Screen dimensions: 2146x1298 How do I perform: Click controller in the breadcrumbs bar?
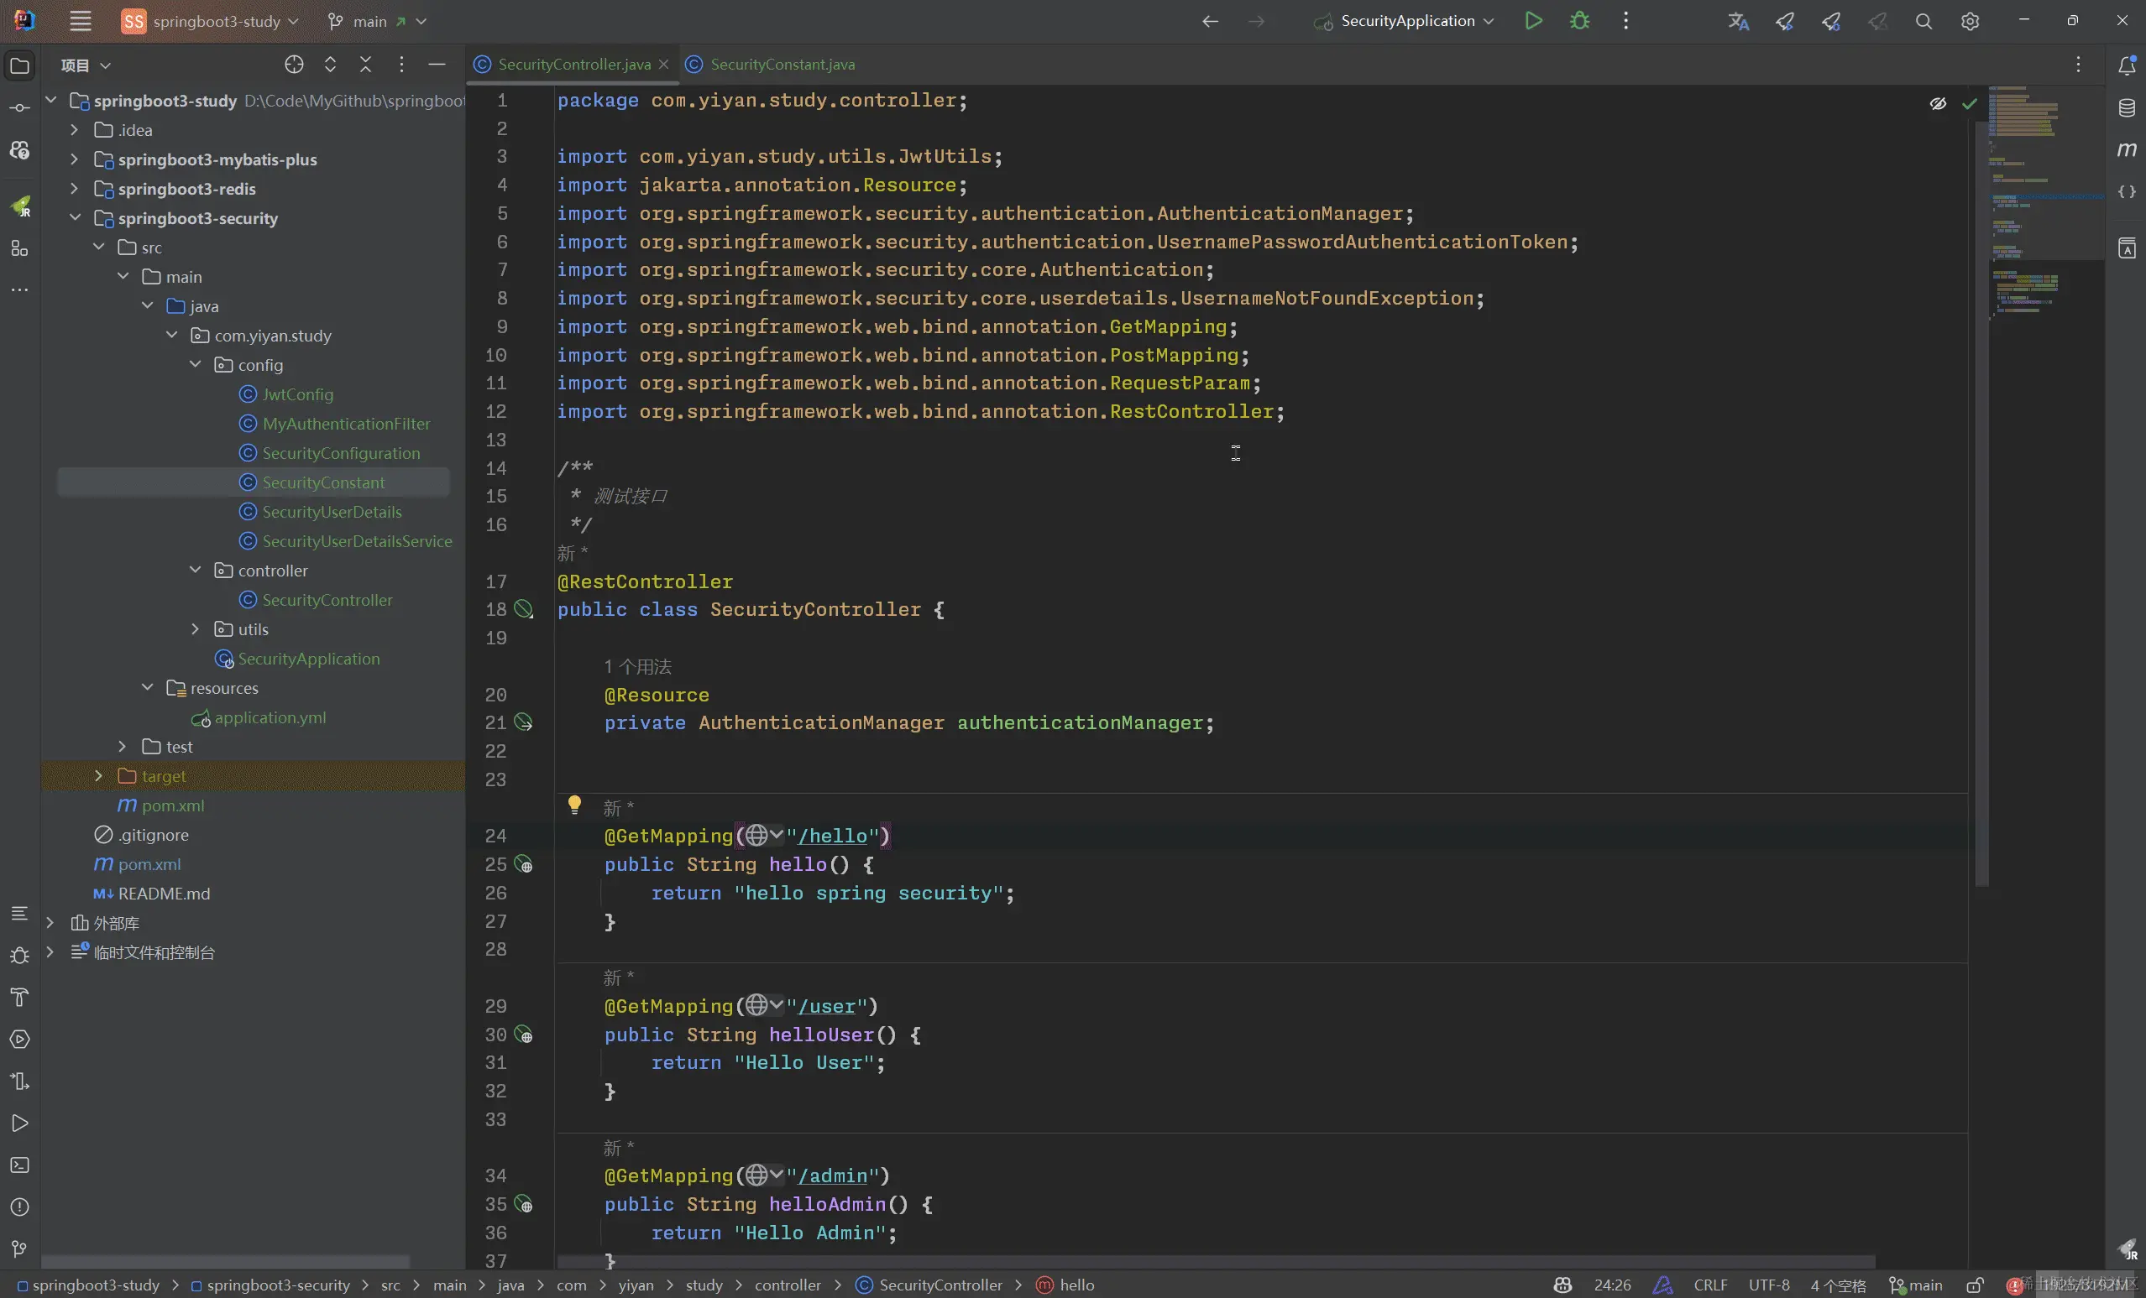coord(788,1284)
